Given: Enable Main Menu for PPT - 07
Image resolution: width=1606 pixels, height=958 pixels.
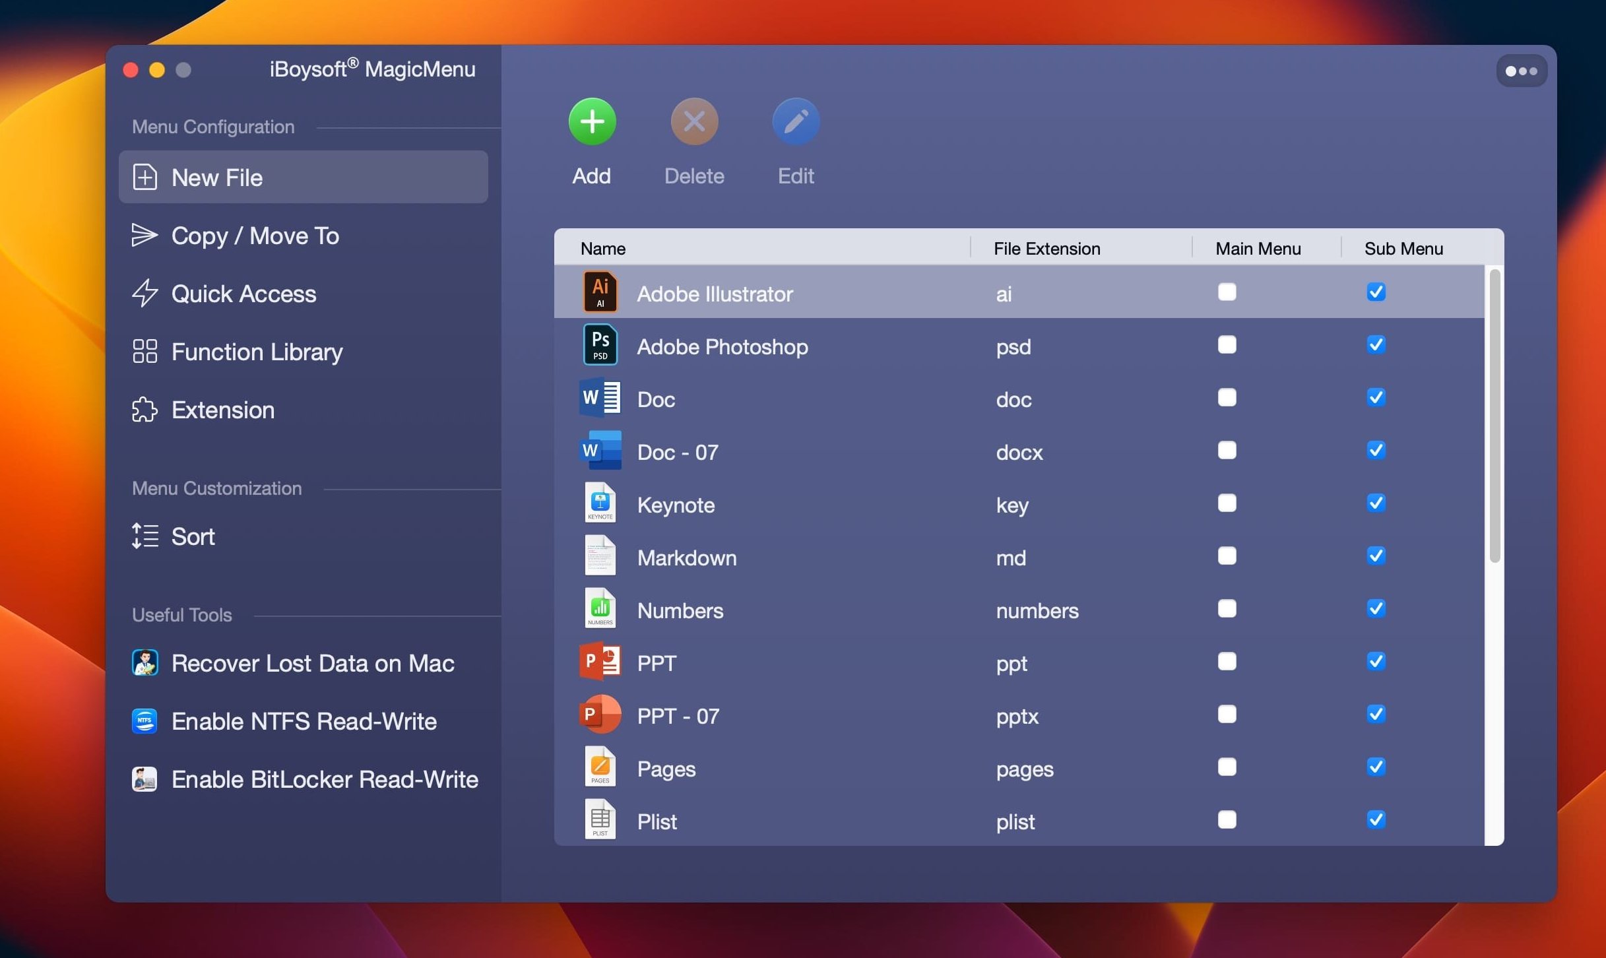Looking at the screenshot, I should pyautogui.click(x=1227, y=714).
